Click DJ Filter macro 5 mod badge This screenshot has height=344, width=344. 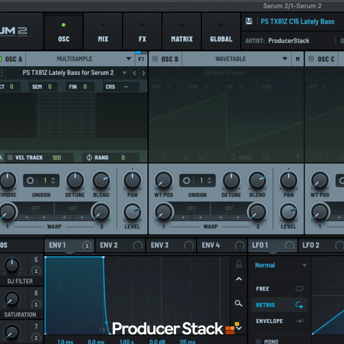point(36,271)
